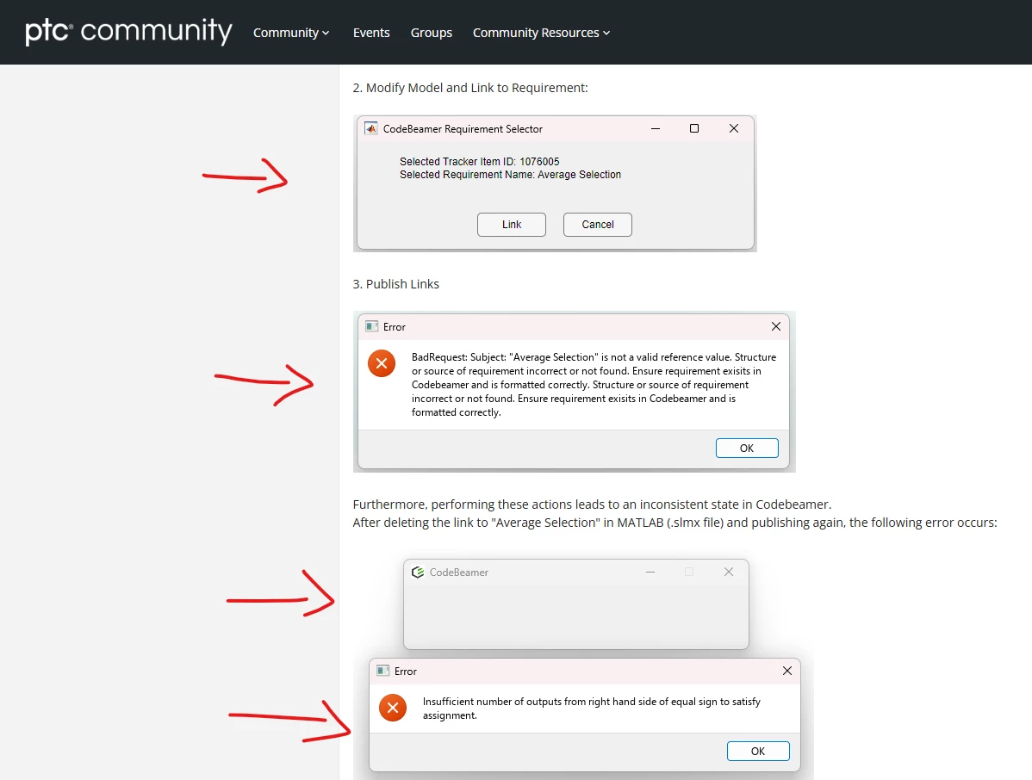Minimize the empty CodeBeamer window
Image resolution: width=1032 pixels, height=780 pixels.
tap(650, 573)
